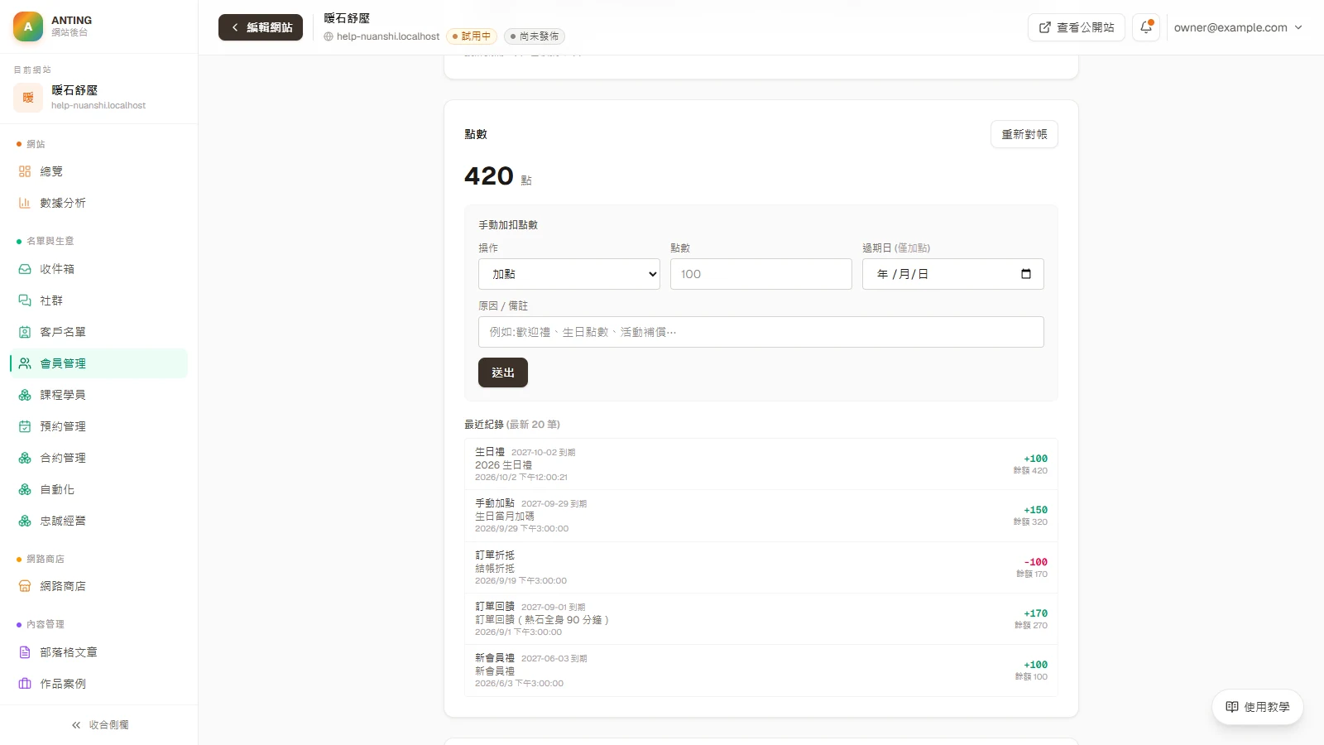Image resolution: width=1324 pixels, height=745 pixels.
Task: Open 自動化 icon in sidebar
Action: point(25,489)
